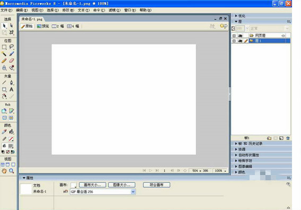Select the Hand tool
This screenshot has height=210, width=301.
click(4, 171)
